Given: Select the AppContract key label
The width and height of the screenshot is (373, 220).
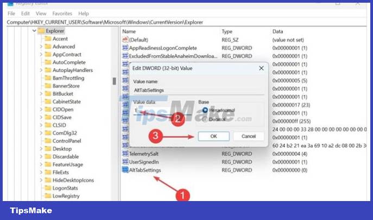Looking at the screenshot, I should pyautogui.click(x=67, y=54).
